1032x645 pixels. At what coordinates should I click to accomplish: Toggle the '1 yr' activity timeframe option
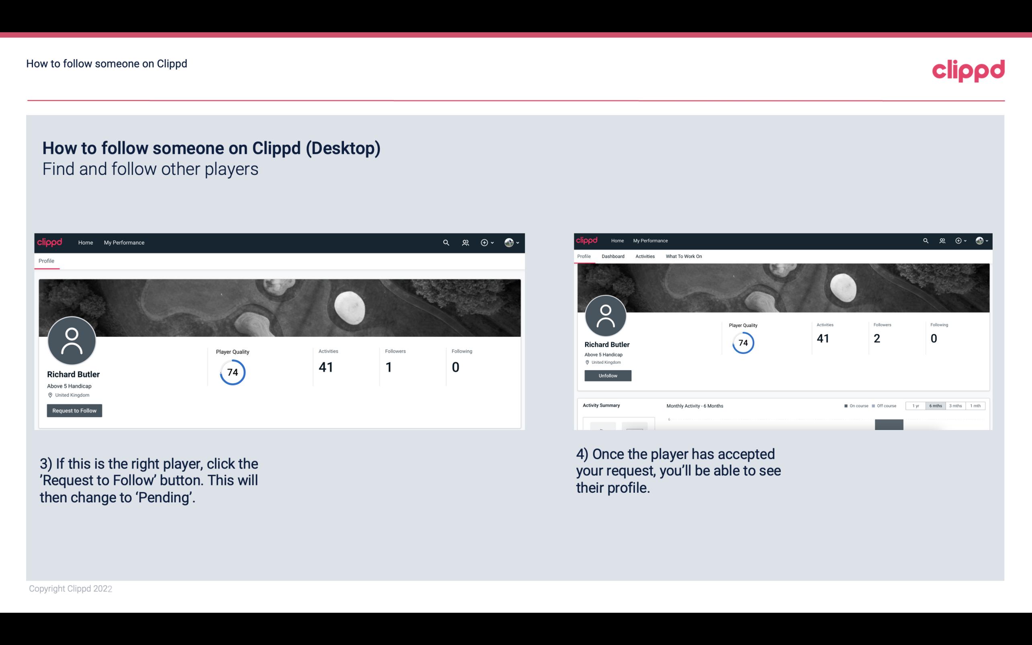pos(915,406)
